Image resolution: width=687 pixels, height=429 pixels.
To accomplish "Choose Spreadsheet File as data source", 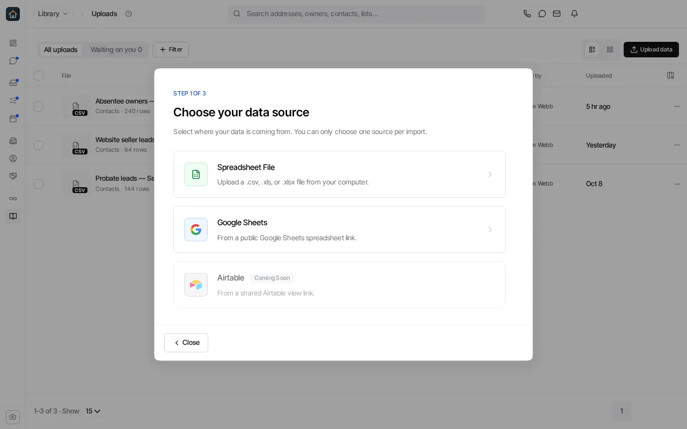I will pyautogui.click(x=339, y=174).
